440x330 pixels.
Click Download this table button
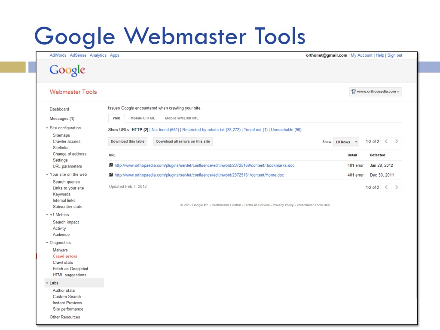point(128,141)
